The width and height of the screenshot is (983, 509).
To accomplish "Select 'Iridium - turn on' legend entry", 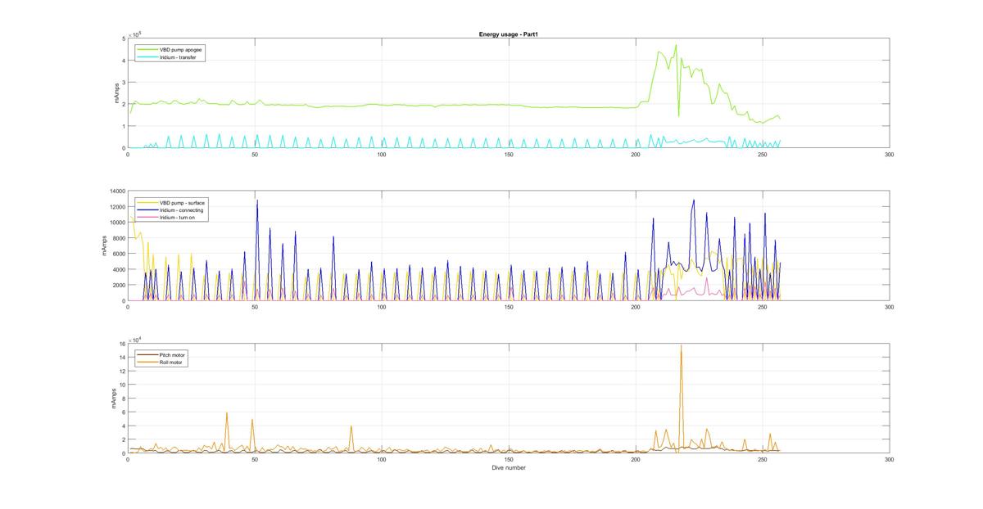I will click(x=179, y=217).
